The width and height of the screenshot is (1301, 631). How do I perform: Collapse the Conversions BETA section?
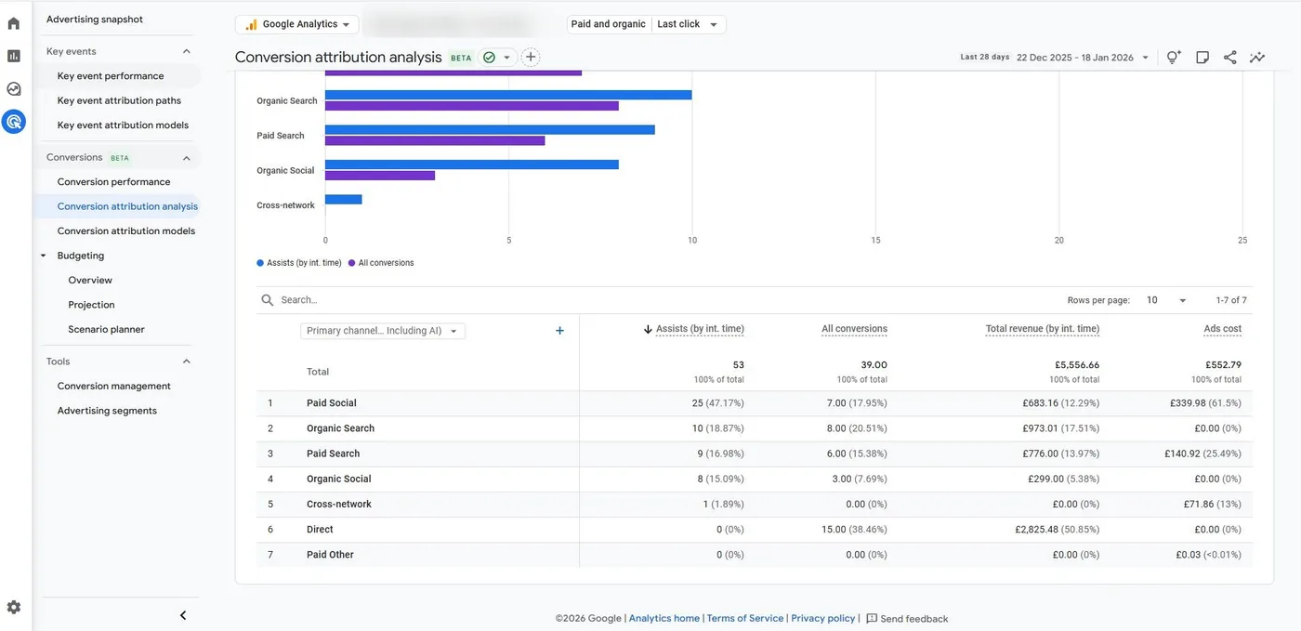[x=186, y=158]
